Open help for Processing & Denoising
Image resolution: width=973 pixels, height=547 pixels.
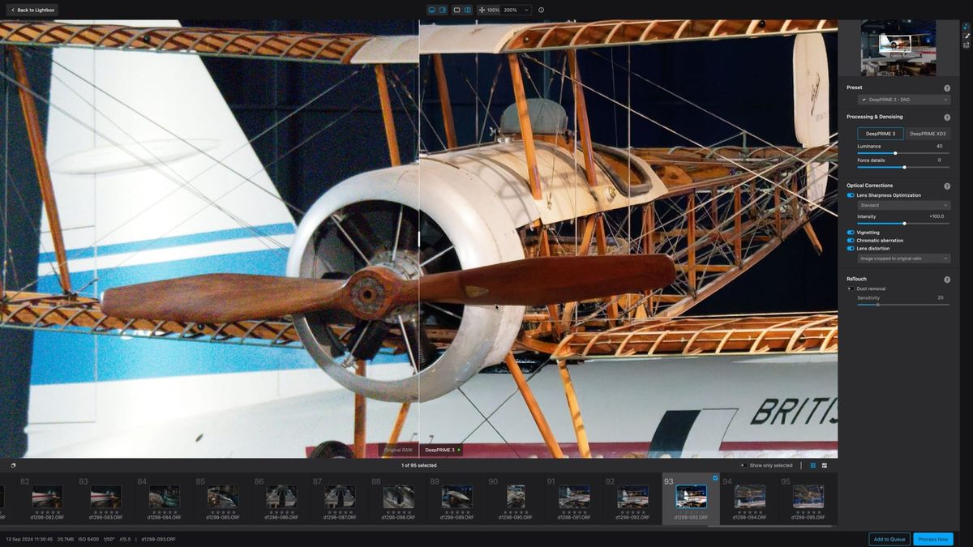[x=947, y=118]
